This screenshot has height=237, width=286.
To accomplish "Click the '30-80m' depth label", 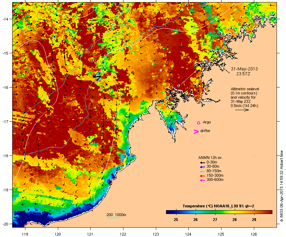I will 213,167.
